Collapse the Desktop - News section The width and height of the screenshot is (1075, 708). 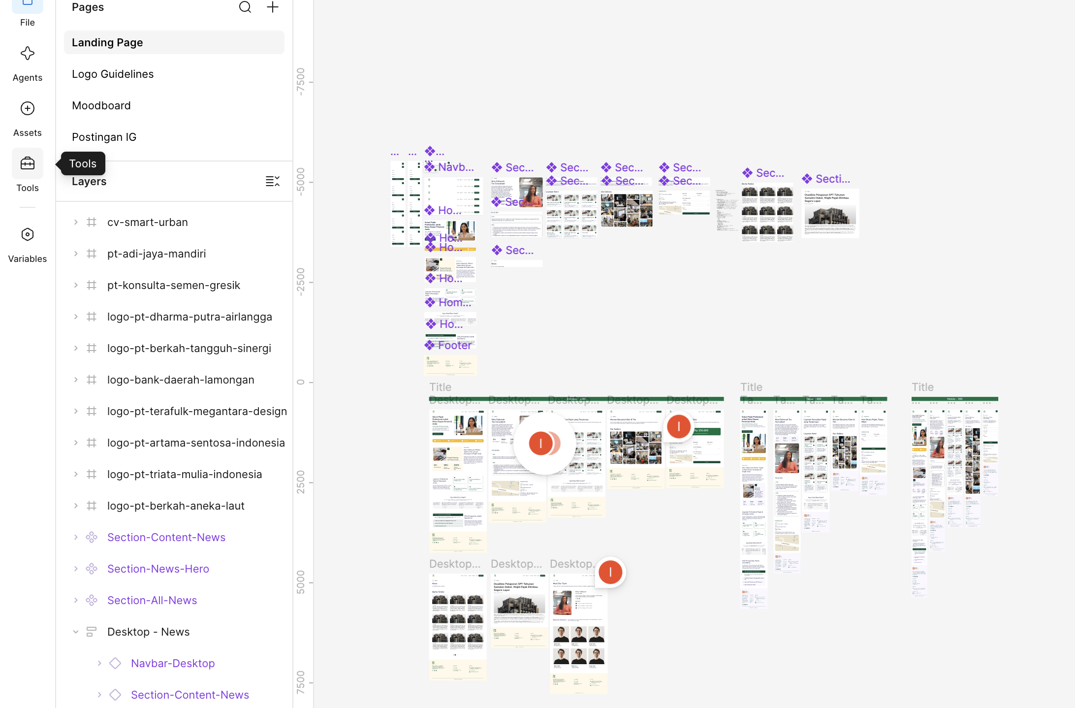(76, 632)
